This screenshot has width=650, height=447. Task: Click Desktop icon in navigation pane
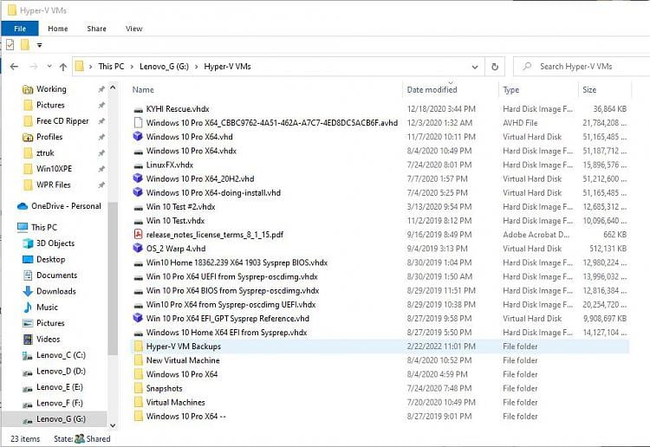(28, 259)
